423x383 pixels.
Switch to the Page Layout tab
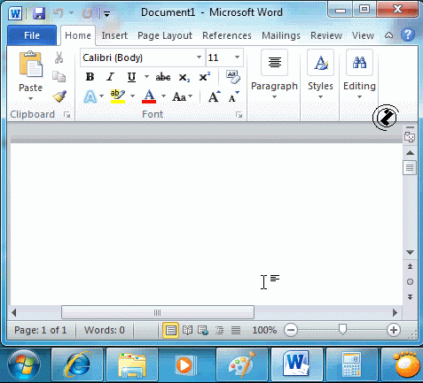[x=165, y=35]
